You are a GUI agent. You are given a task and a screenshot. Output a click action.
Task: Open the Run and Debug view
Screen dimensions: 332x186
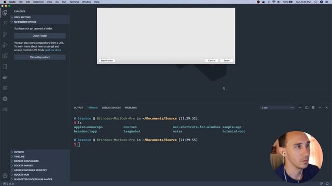[5, 45]
